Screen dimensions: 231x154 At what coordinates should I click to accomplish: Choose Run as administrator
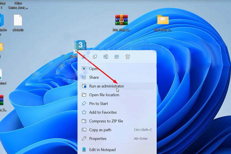point(107,86)
